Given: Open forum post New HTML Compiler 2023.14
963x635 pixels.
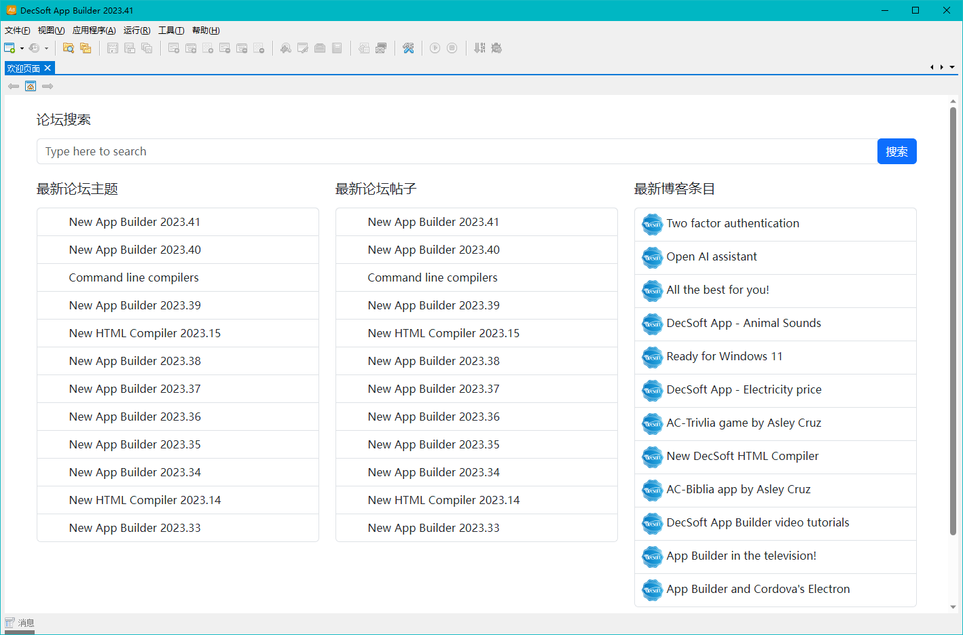Looking at the screenshot, I should (x=477, y=500).
